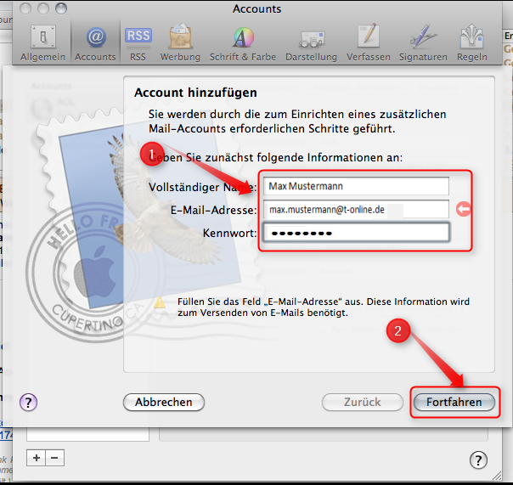The width and height of the screenshot is (513, 485).
Task: Open the Allgemein preferences pane
Action: tap(42, 42)
